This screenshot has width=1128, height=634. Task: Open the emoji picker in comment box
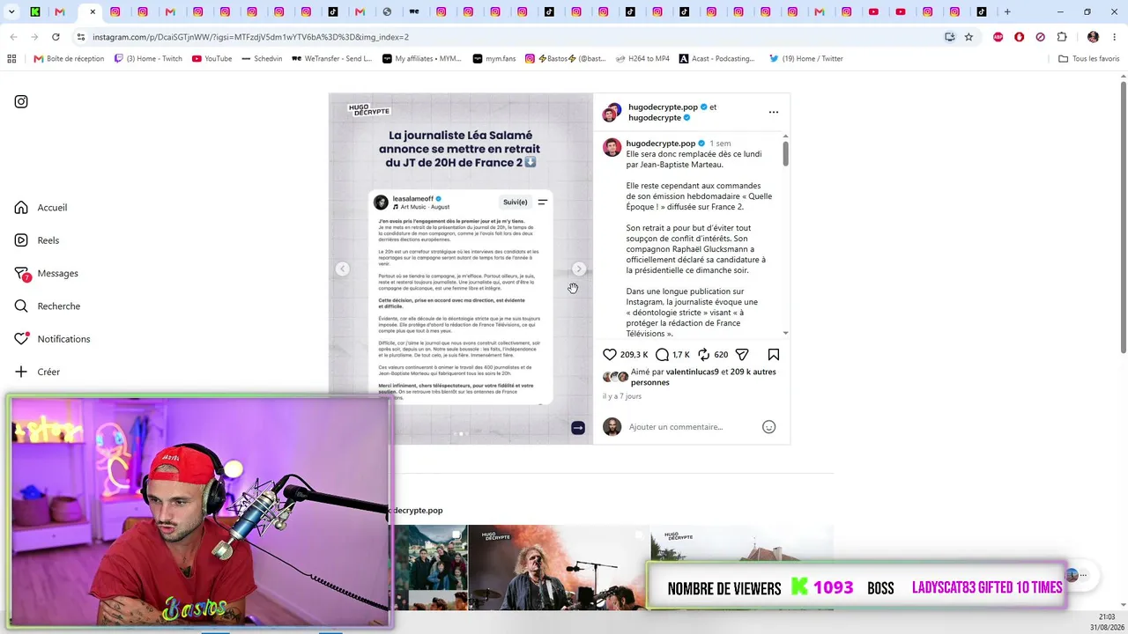pos(768,427)
